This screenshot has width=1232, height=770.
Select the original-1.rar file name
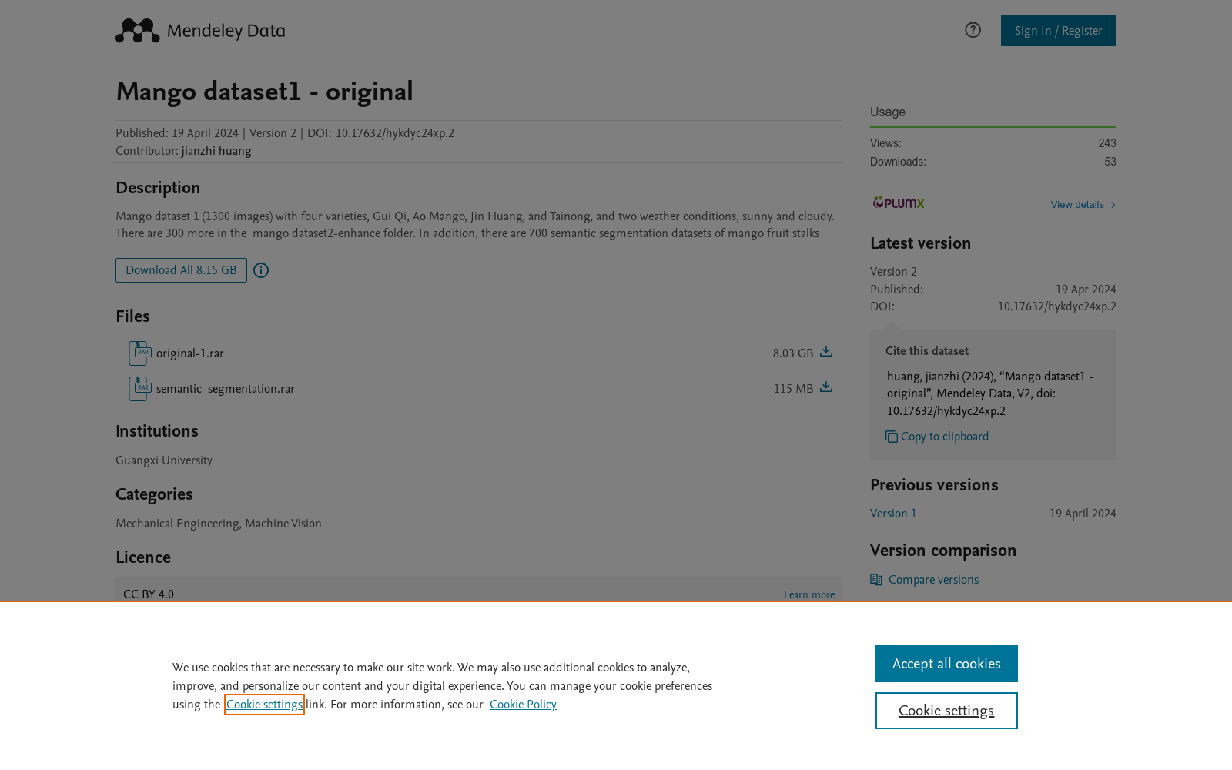[190, 353]
